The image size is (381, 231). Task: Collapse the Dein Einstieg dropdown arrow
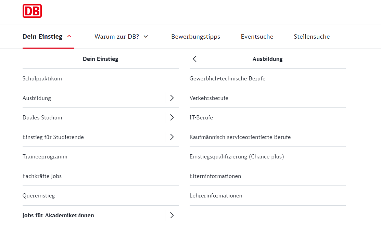pos(68,36)
